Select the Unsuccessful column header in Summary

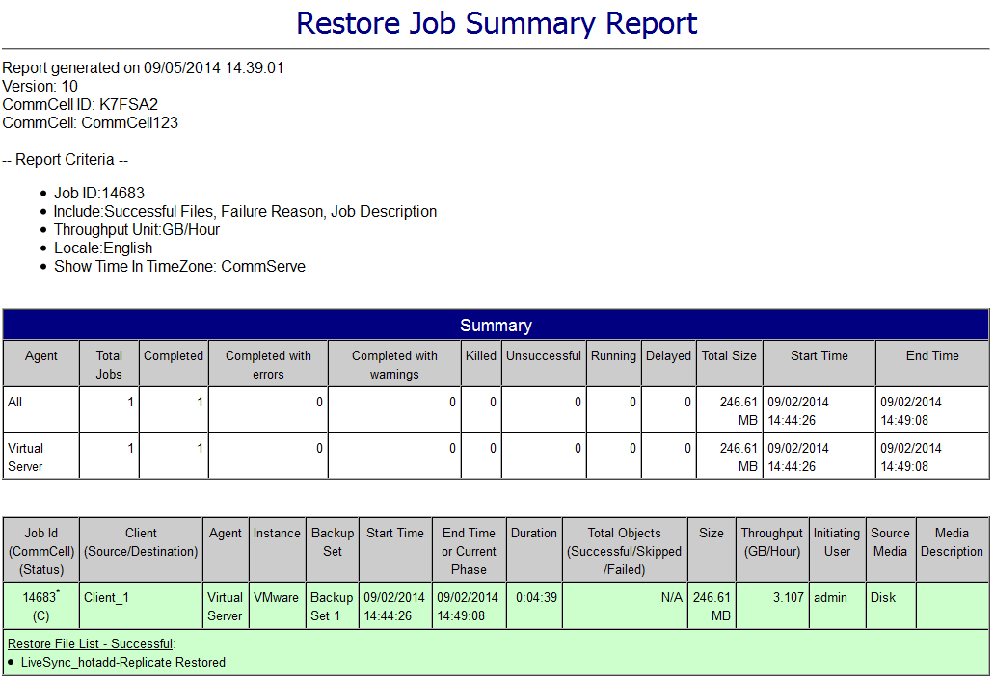[x=544, y=355]
